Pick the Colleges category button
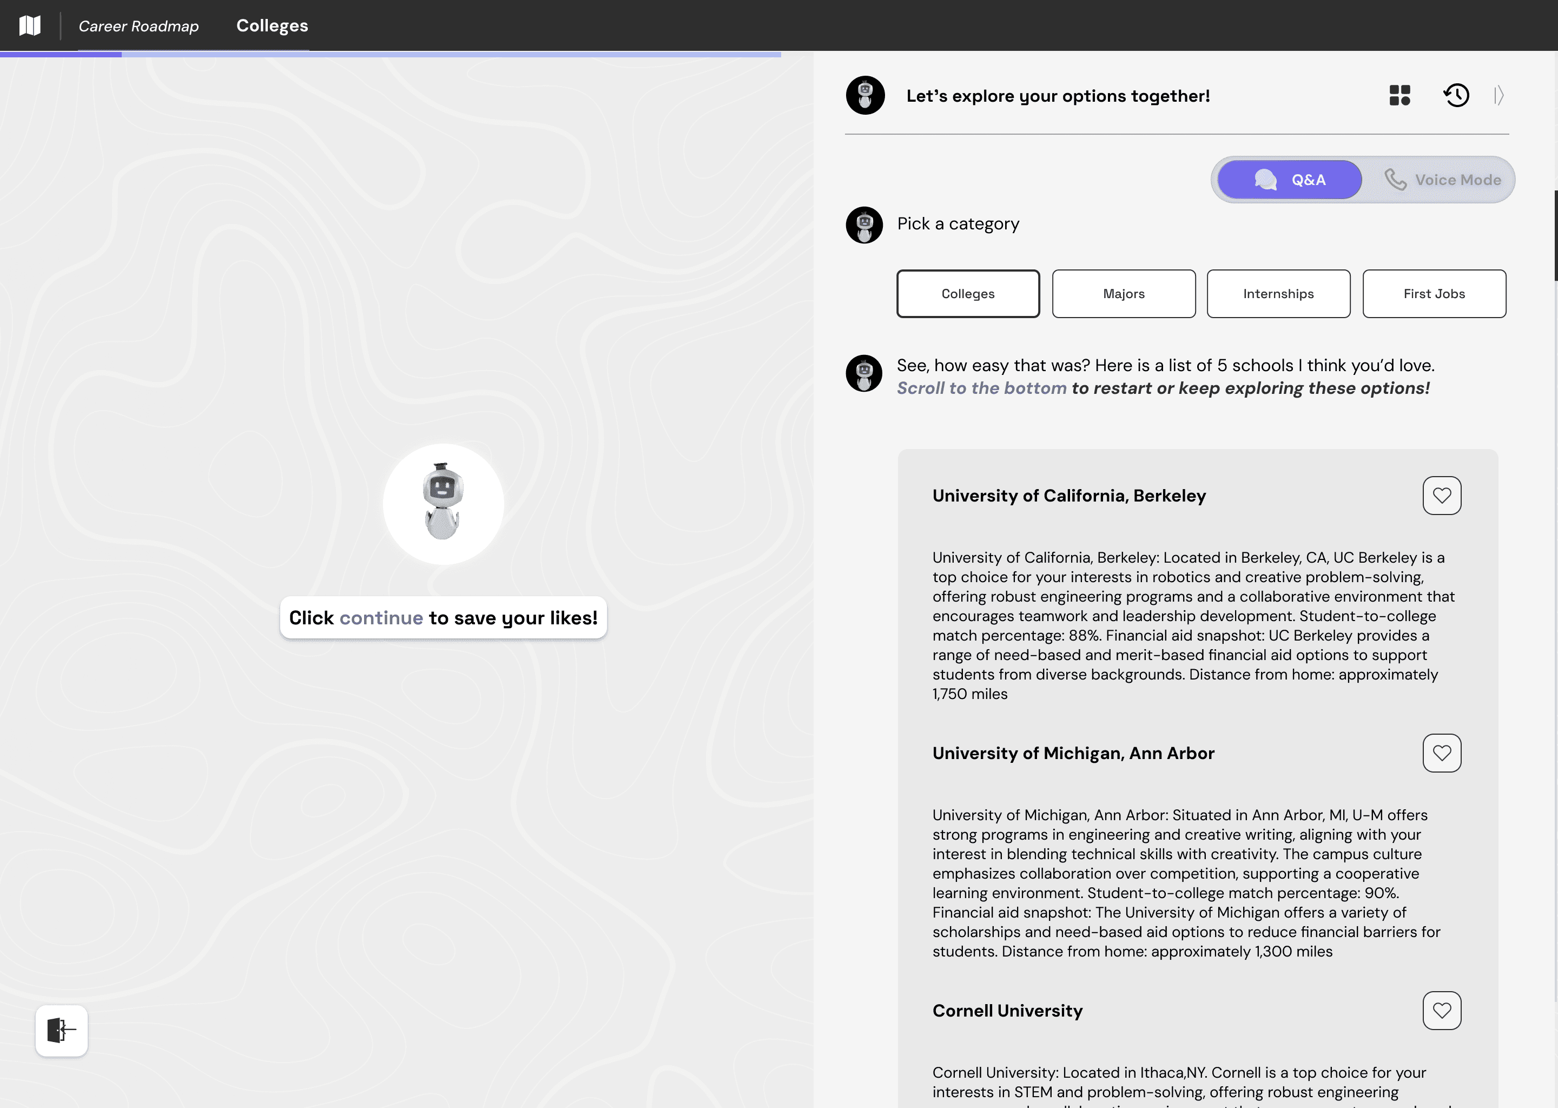 pyautogui.click(x=967, y=293)
